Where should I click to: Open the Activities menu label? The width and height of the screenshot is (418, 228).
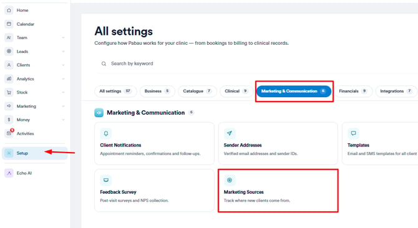click(x=26, y=133)
